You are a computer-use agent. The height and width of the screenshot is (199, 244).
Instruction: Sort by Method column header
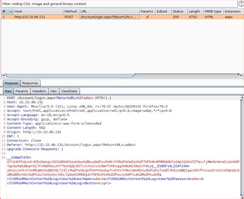pos(71,11)
